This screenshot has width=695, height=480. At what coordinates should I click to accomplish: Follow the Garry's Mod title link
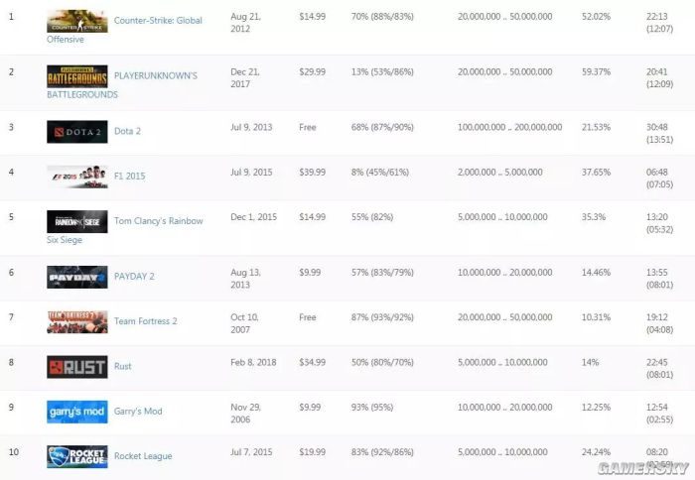pyautogui.click(x=138, y=412)
